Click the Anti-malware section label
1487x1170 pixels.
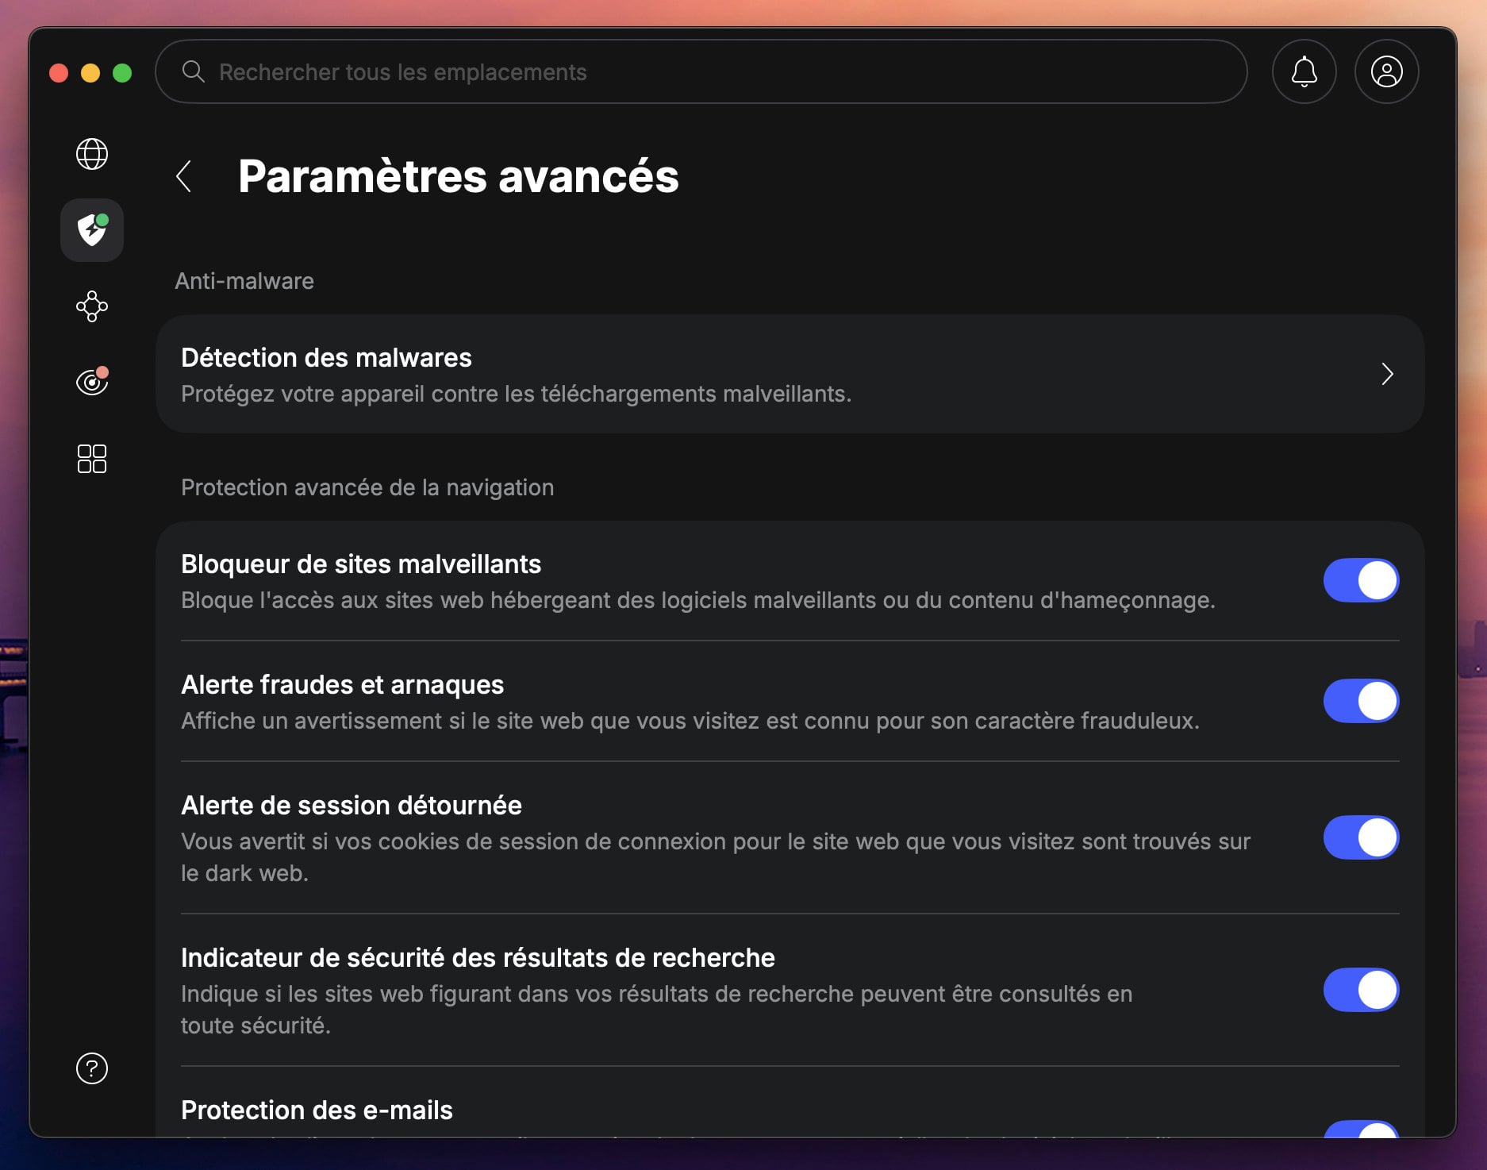pos(244,281)
